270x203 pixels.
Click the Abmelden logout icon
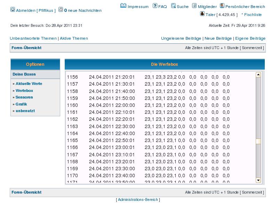point(13,10)
